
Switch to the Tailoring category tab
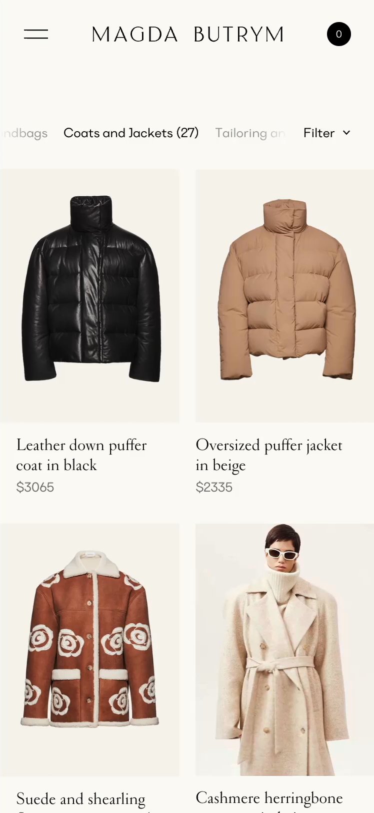pos(250,133)
